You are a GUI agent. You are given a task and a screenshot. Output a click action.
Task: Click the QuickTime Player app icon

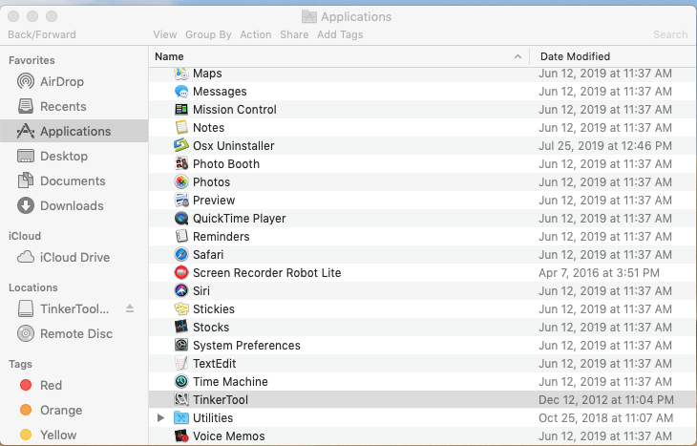[180, 219]
